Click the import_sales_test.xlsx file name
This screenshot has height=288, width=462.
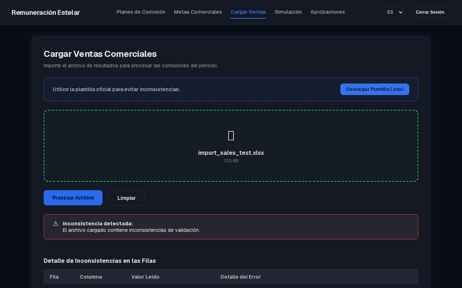point(231,153)
